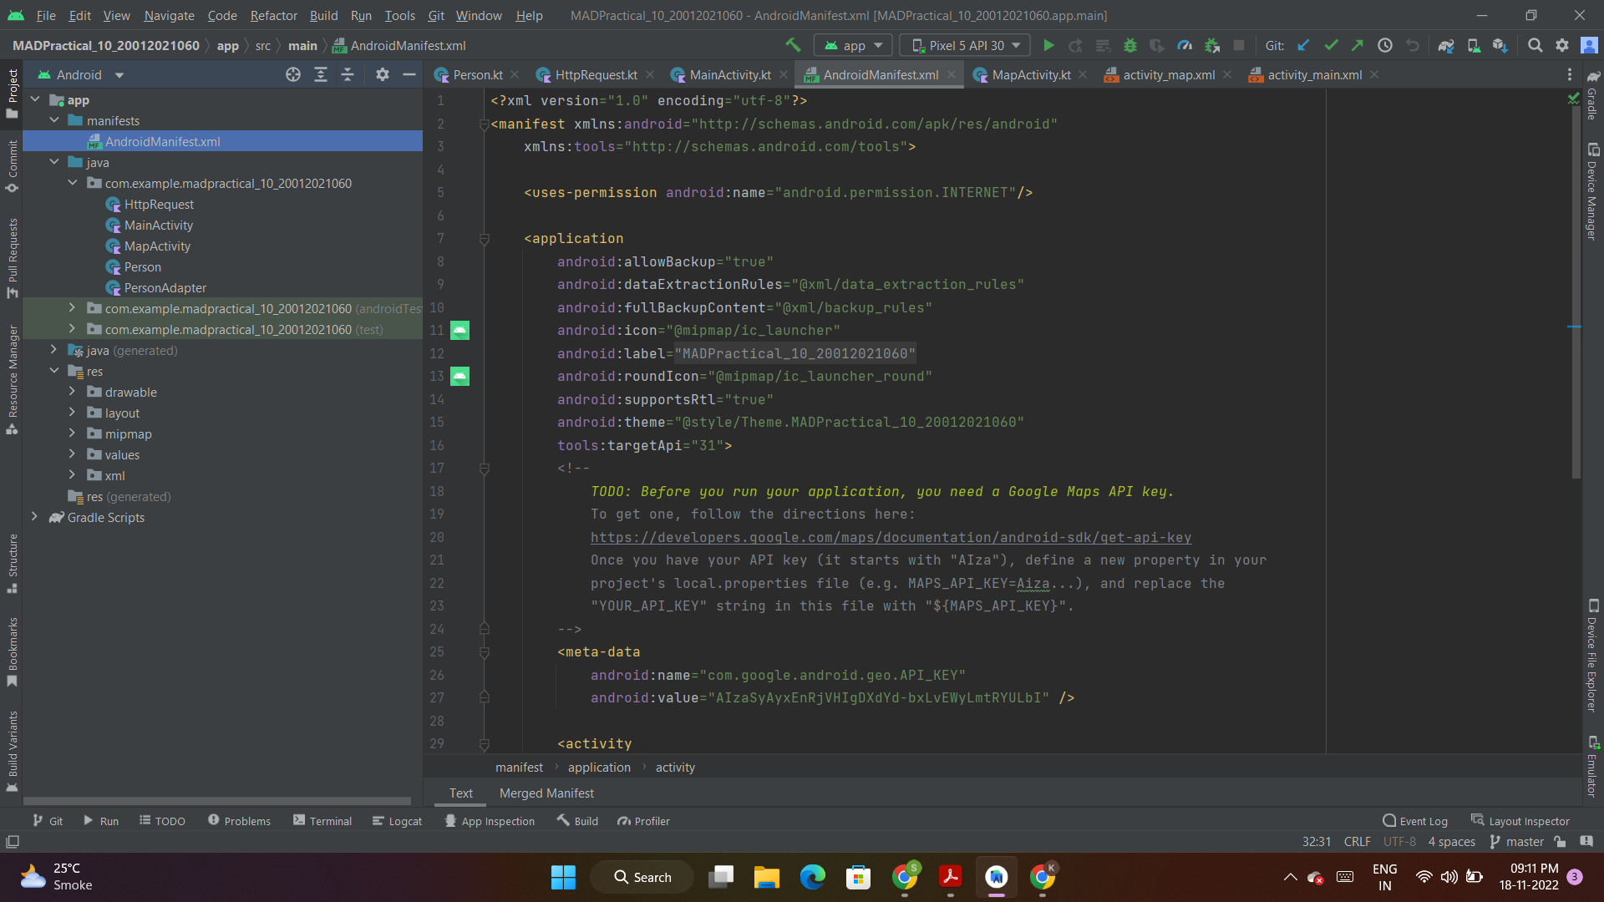This screenshot has height=902, width=1604.
Task: Collapse the manifests folder
Action: [55, 120]
